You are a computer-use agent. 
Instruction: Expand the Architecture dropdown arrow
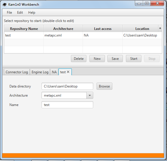[x=90, y=95]
